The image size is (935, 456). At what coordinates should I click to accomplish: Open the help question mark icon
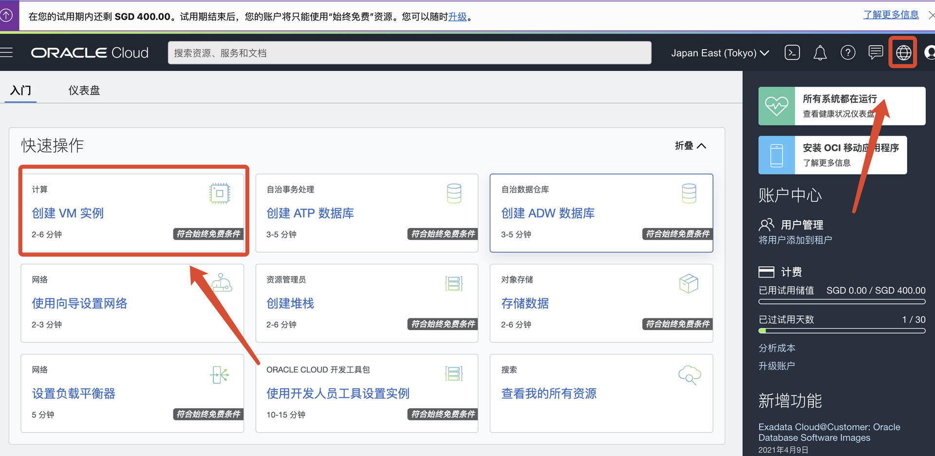(x=848, y=53)
